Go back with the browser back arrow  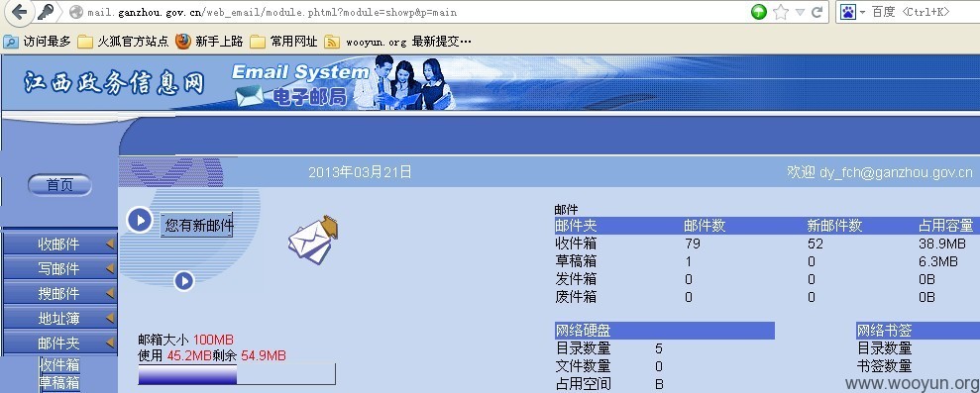[x=19, y=11]
